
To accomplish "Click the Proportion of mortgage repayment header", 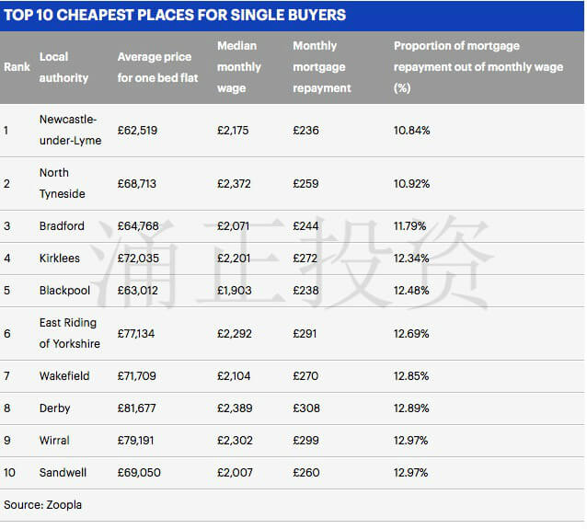I will (x=478, y=67).
